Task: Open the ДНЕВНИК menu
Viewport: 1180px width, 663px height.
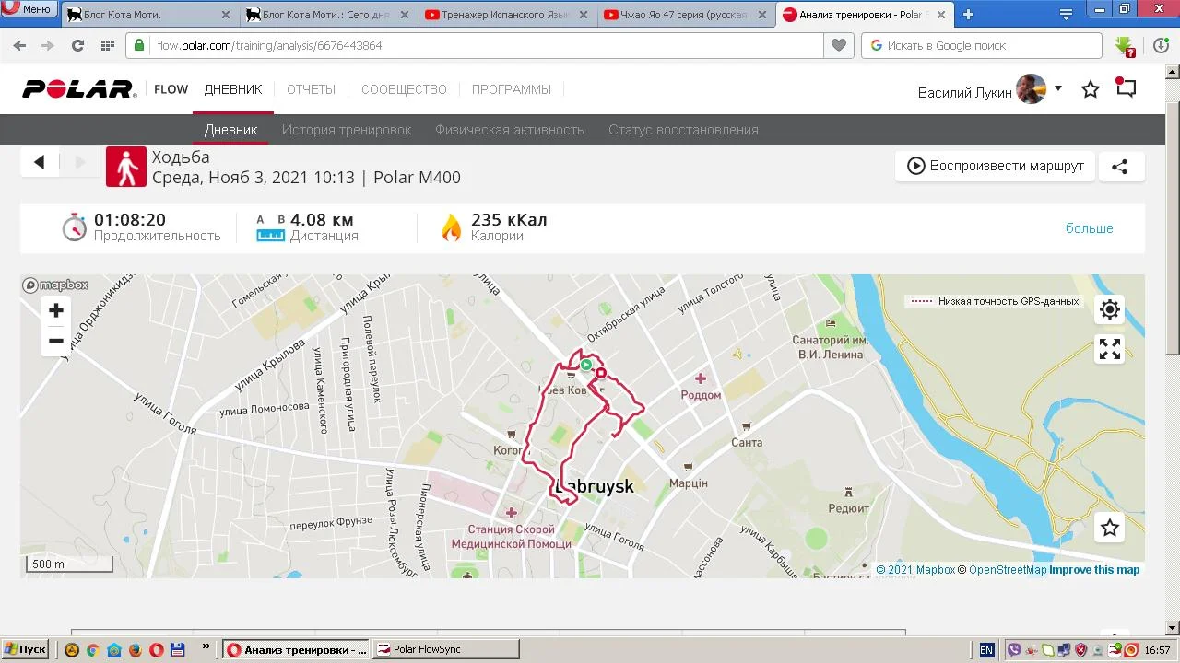Action: pos(233,89)
